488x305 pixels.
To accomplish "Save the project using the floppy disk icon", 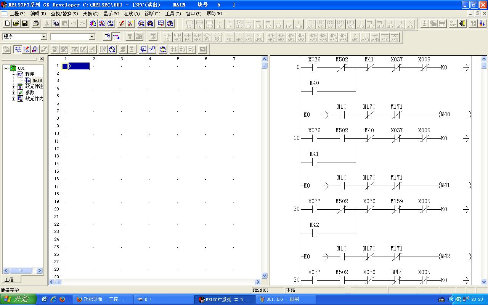I will point(25,24).
